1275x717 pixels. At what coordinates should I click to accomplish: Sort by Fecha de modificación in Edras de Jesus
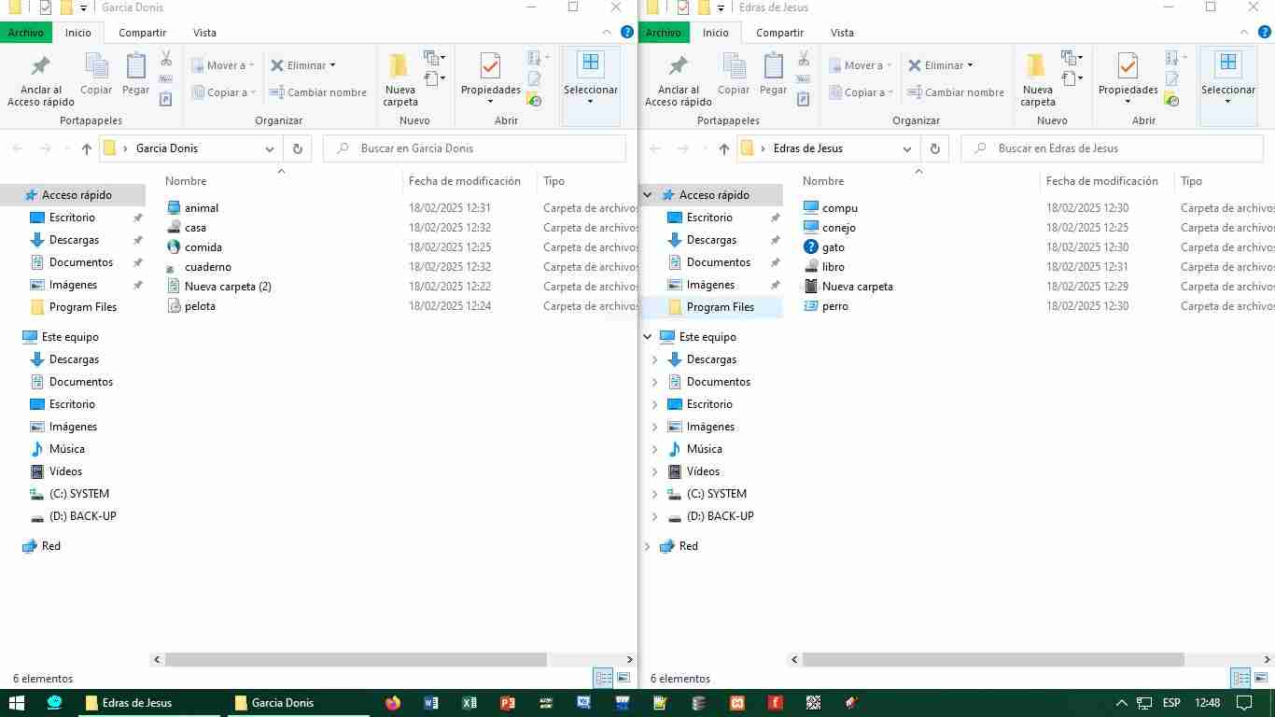pyautogui.click(x=1102, y=181)
